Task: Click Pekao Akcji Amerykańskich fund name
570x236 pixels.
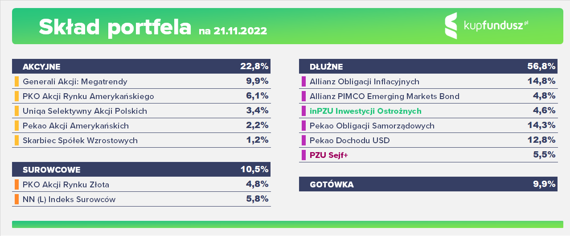Action: click(76, 126)
